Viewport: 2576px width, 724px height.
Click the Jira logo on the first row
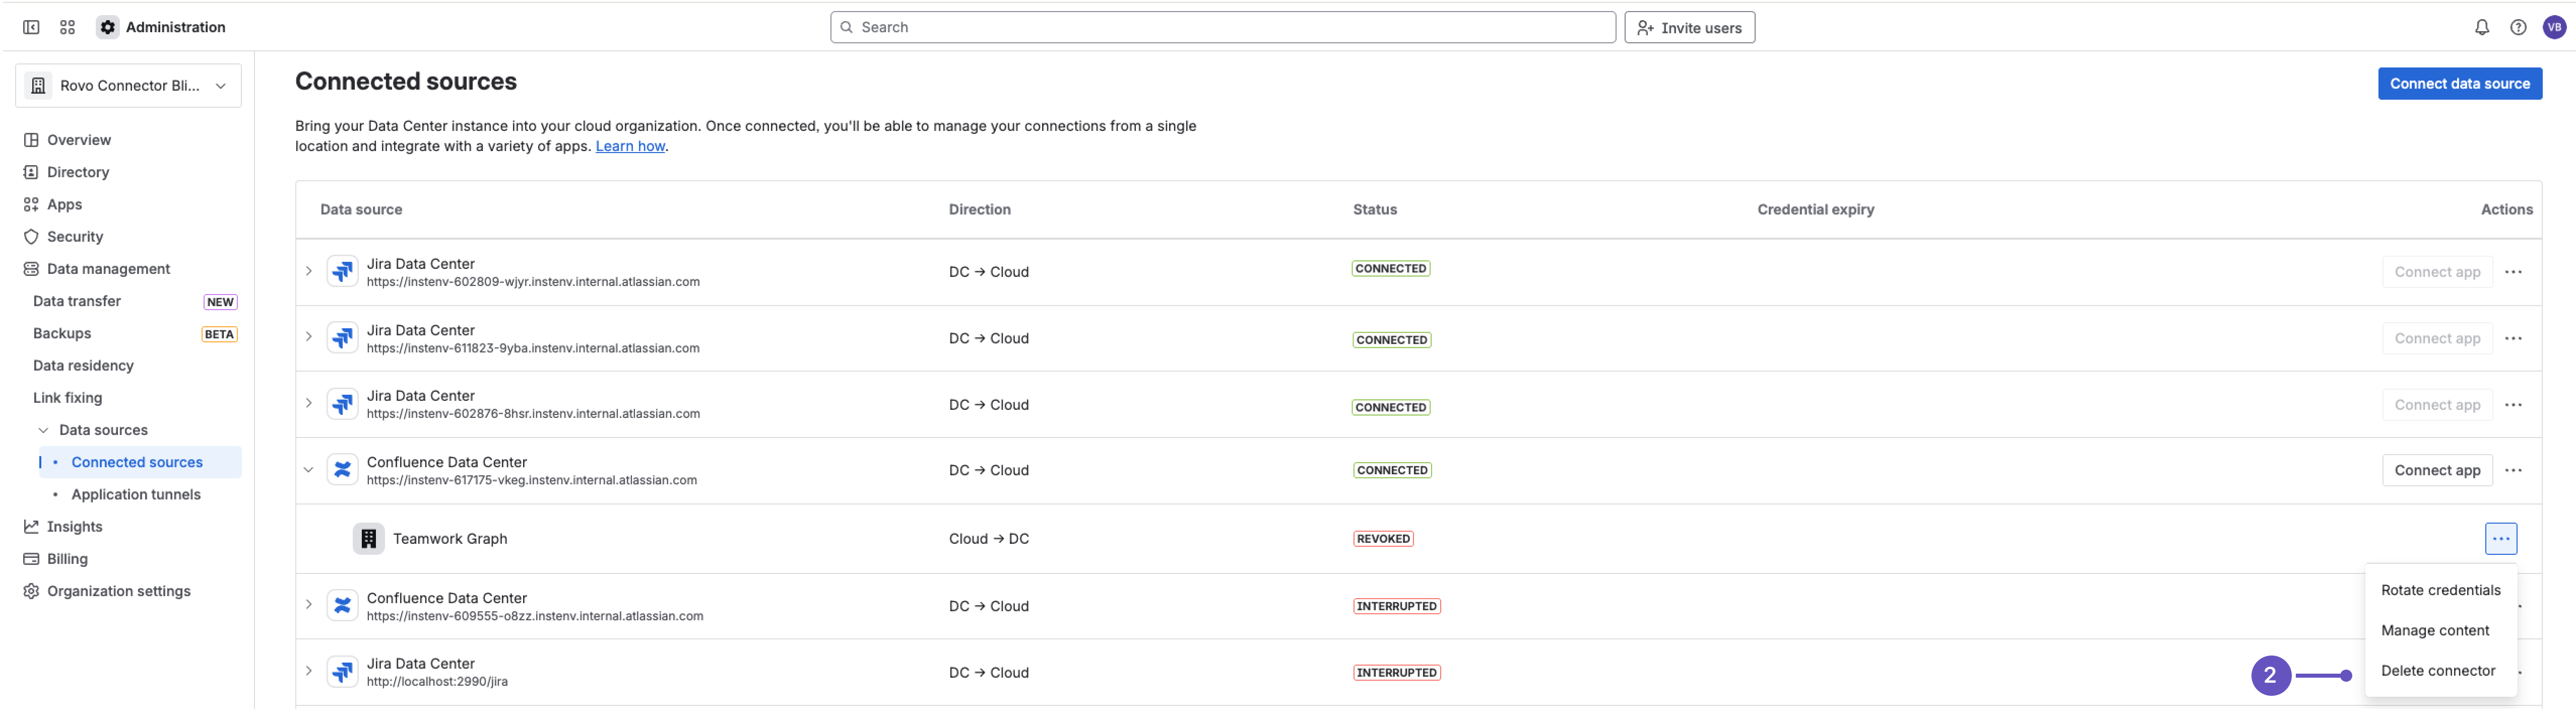342,271
